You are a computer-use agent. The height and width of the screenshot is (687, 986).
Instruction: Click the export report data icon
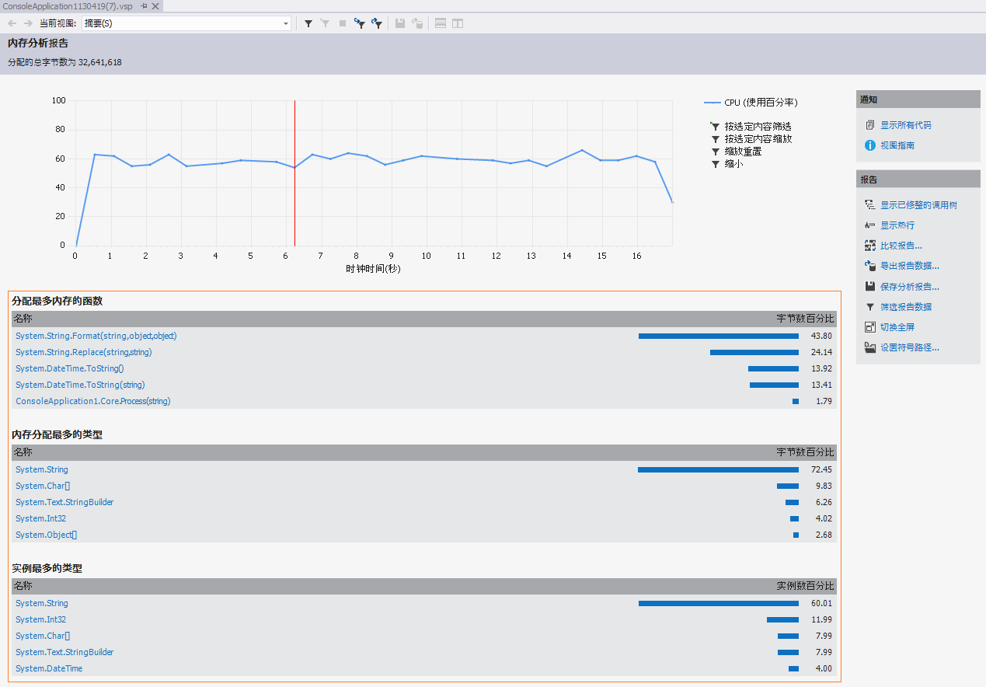pos(870,266)
